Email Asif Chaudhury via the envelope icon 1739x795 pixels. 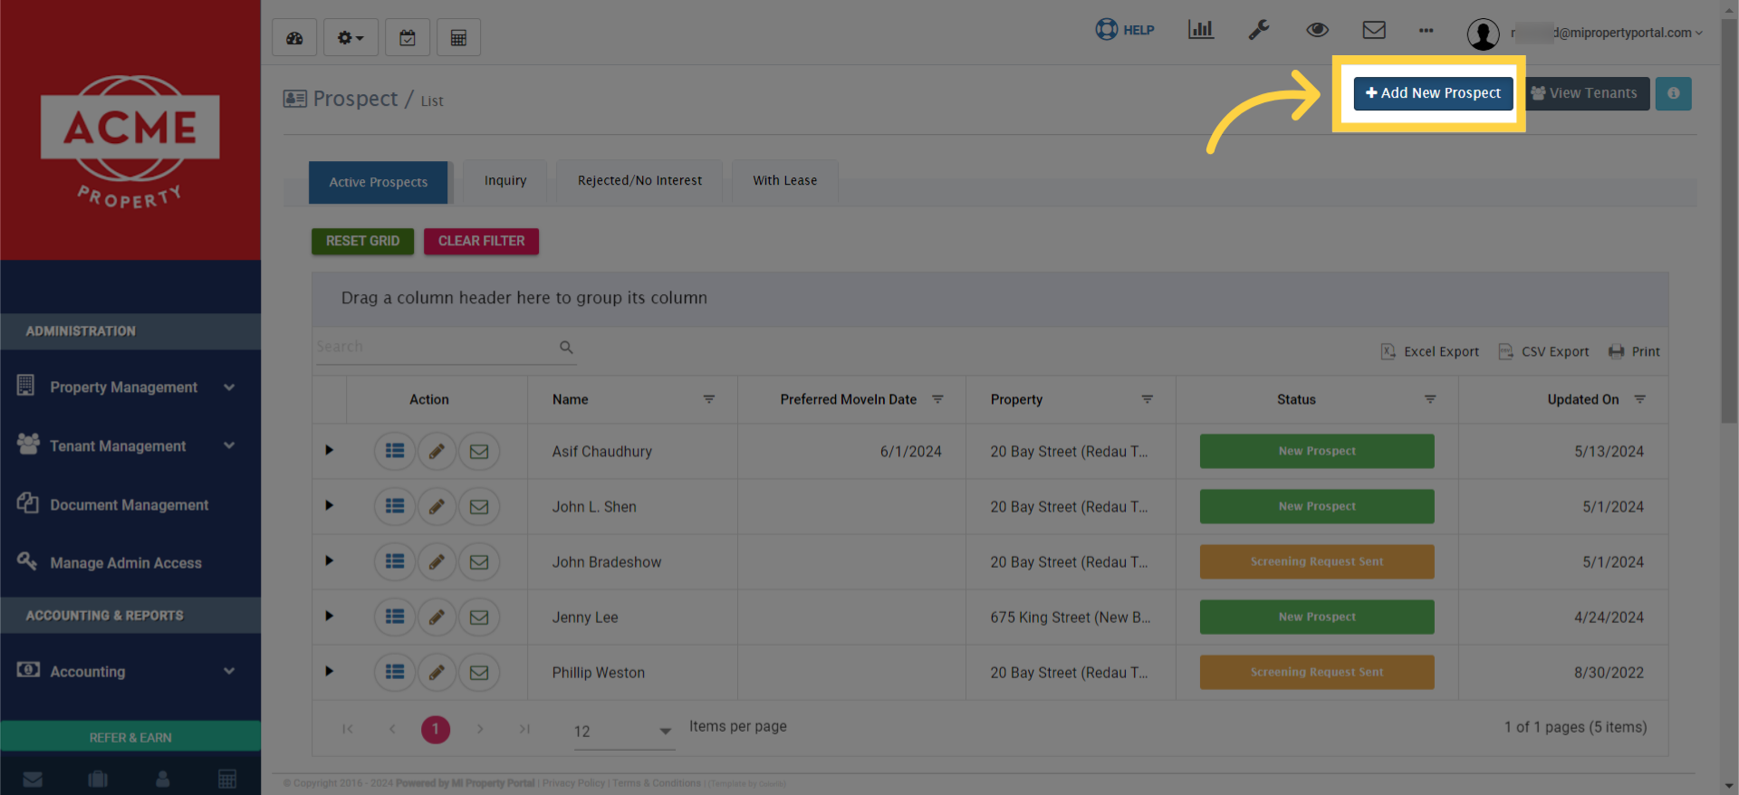coord(479,451)
